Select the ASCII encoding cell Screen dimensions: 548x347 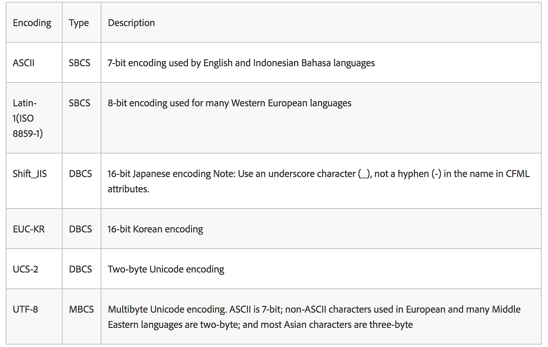[x=24, y=63]
